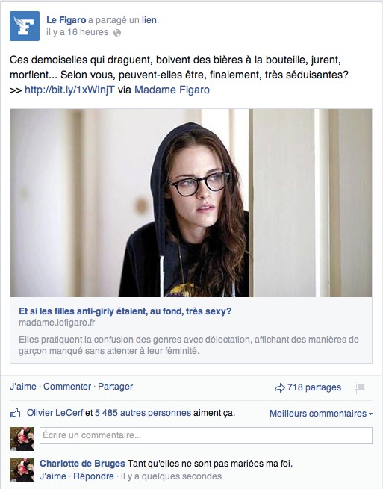
Task: Click Répondre under Charlotte's comment
Action: (x=93, y=476)
